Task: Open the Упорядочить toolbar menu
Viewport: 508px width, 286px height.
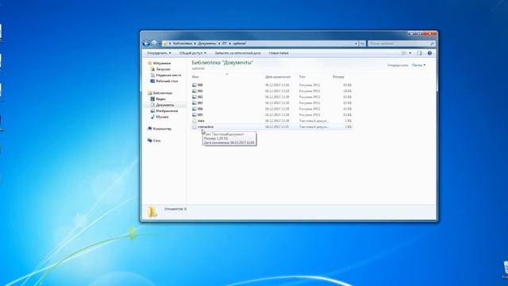Action: [x=159, y=53]
